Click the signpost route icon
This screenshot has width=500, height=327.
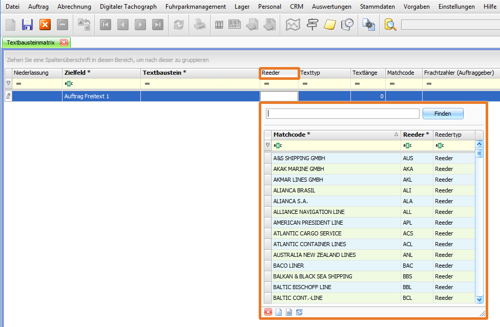click(311, 25)
